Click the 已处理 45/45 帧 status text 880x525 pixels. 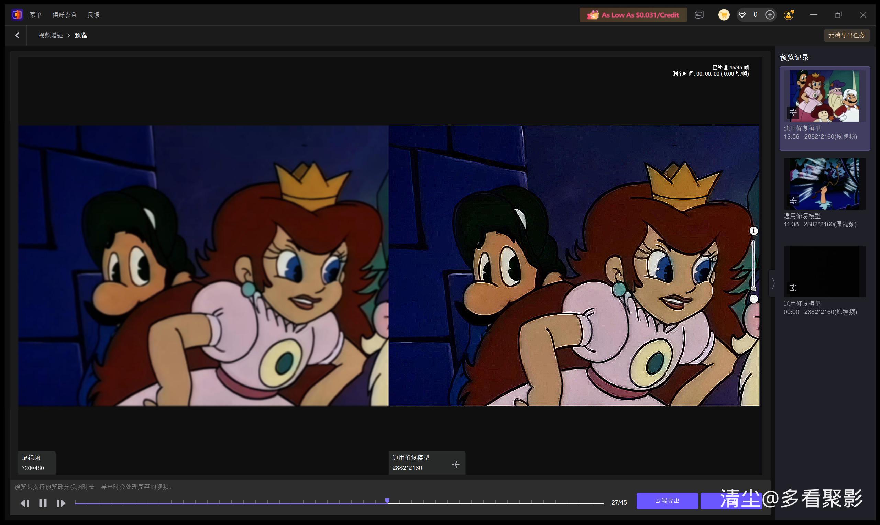(x=730, y=67)
